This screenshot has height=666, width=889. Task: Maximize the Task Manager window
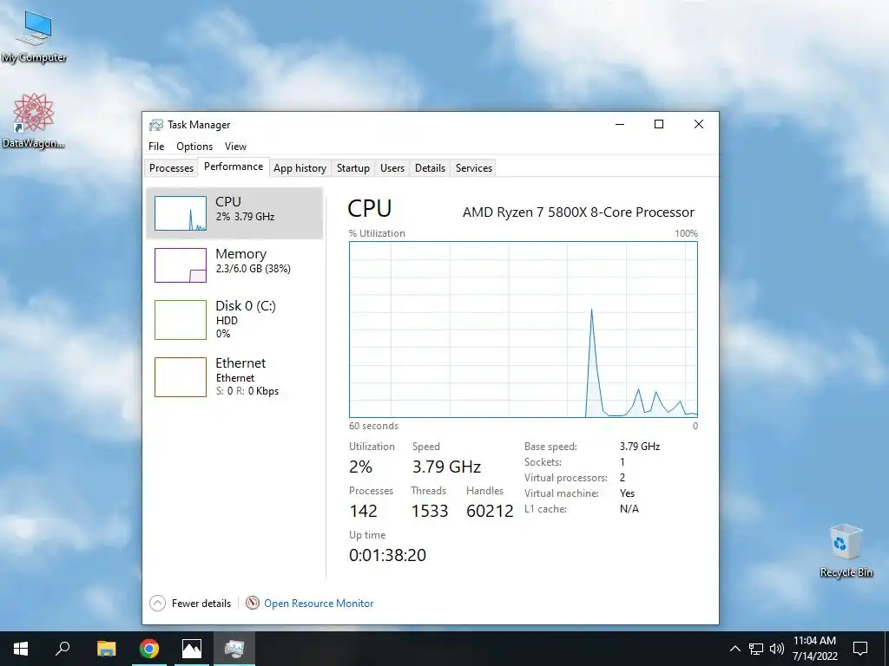click(659, 124)
